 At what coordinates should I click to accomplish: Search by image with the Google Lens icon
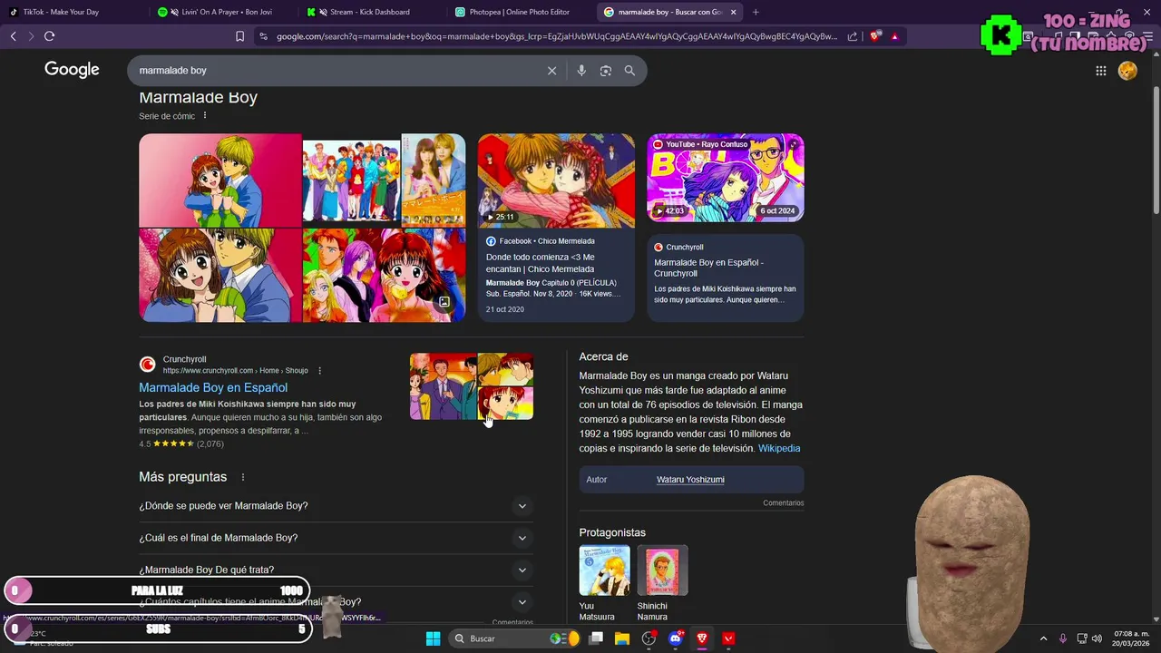coord(606,71)
